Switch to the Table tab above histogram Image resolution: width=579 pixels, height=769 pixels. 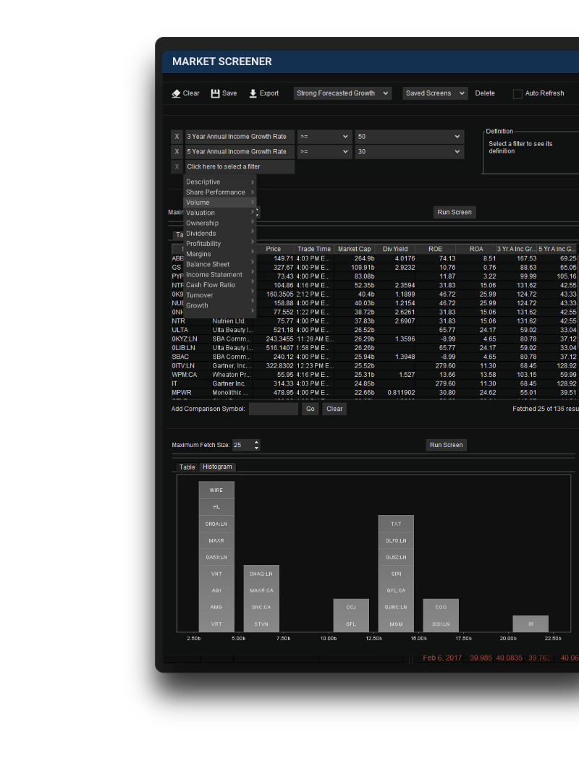click(187, 467)
